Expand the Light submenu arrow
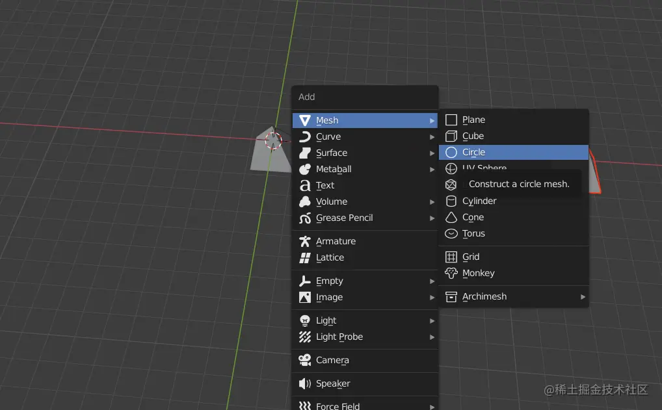662x410 pixels. point(432,321)
